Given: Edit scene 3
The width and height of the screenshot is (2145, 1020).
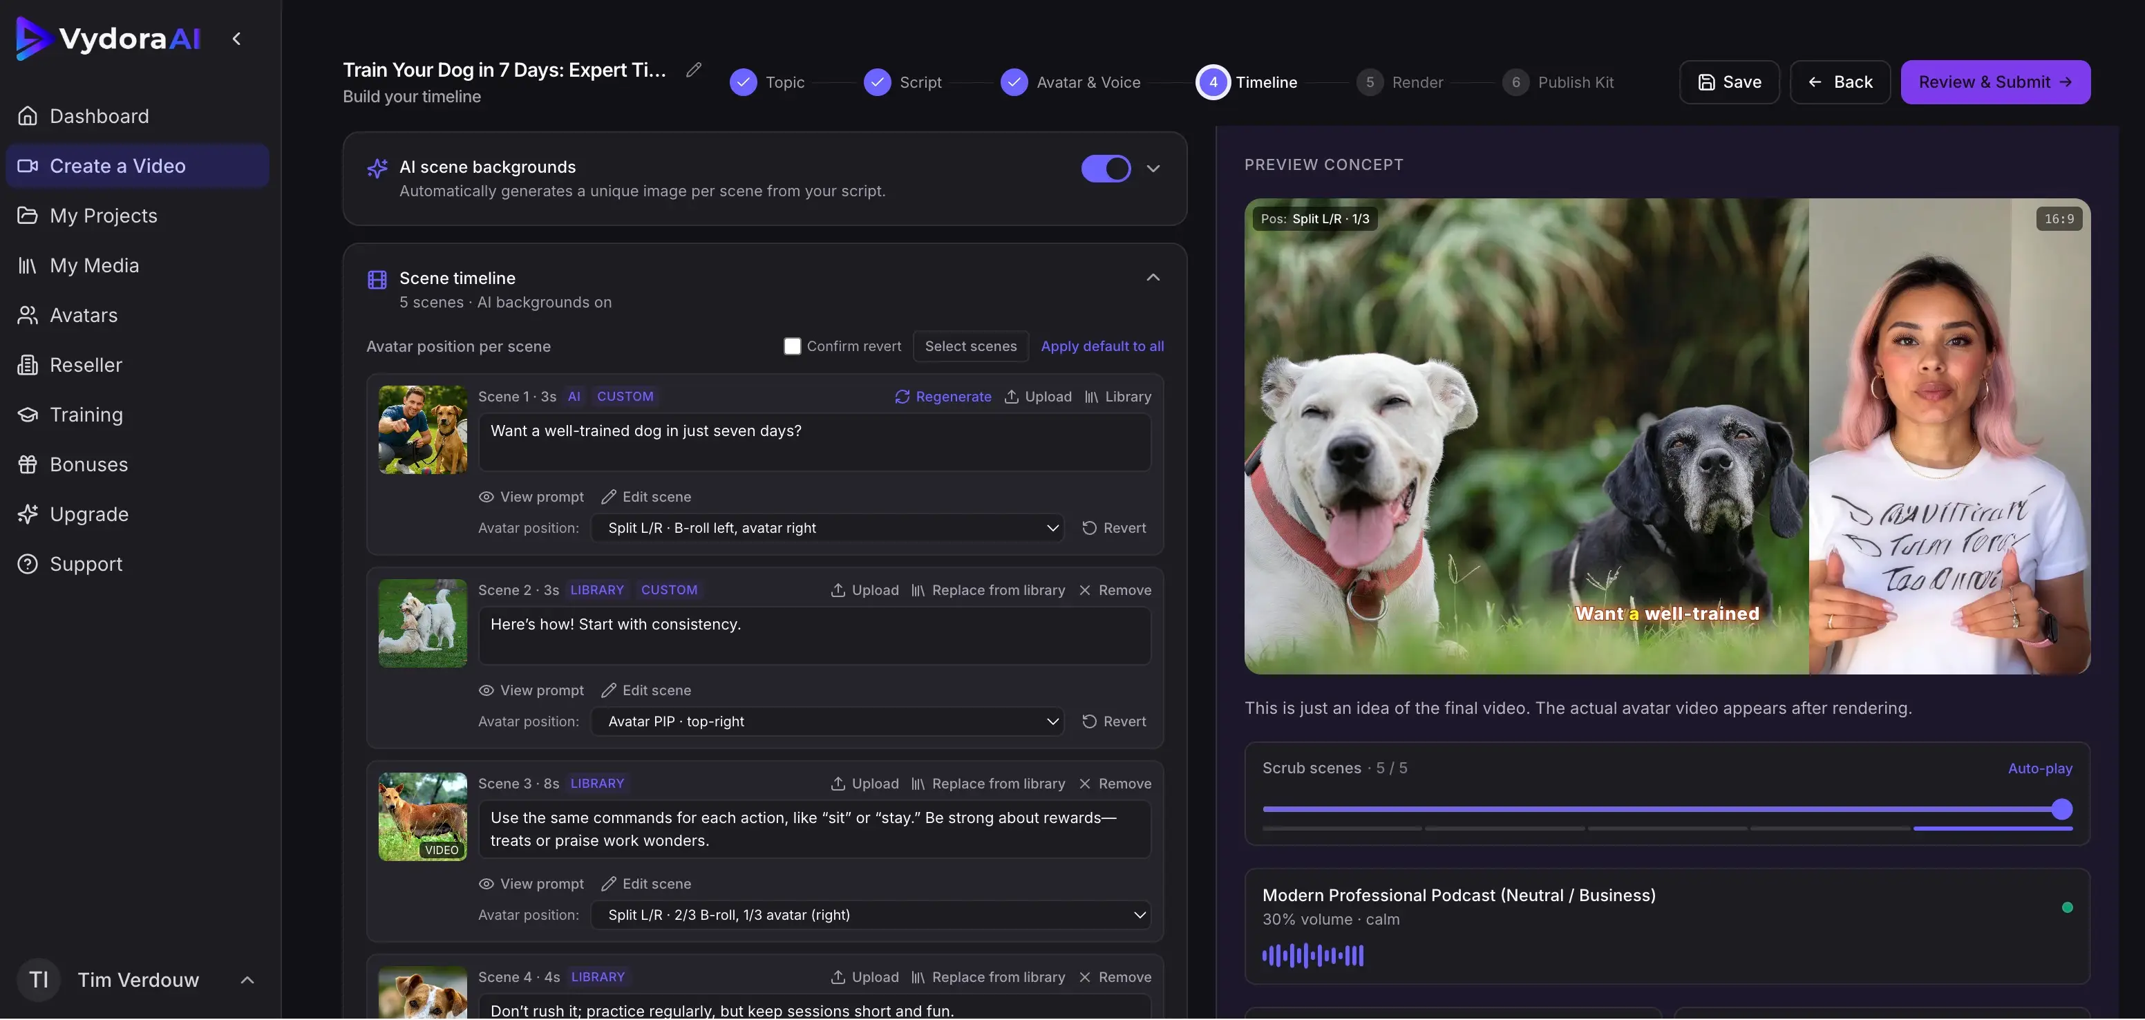Looking at the screenshot, I should [x=646, y=885].
